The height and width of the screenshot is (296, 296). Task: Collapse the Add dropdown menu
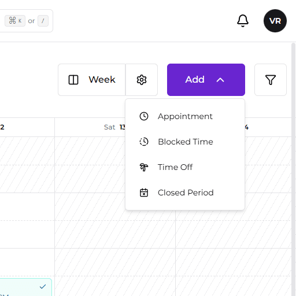pos(206,80)
